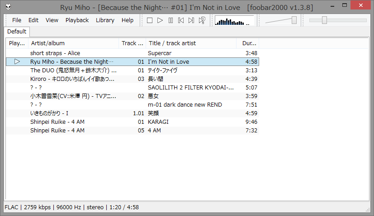This screenshot has width=374, height=216.
Task: Click the status bar resize grip
Action: click(368, 209)
